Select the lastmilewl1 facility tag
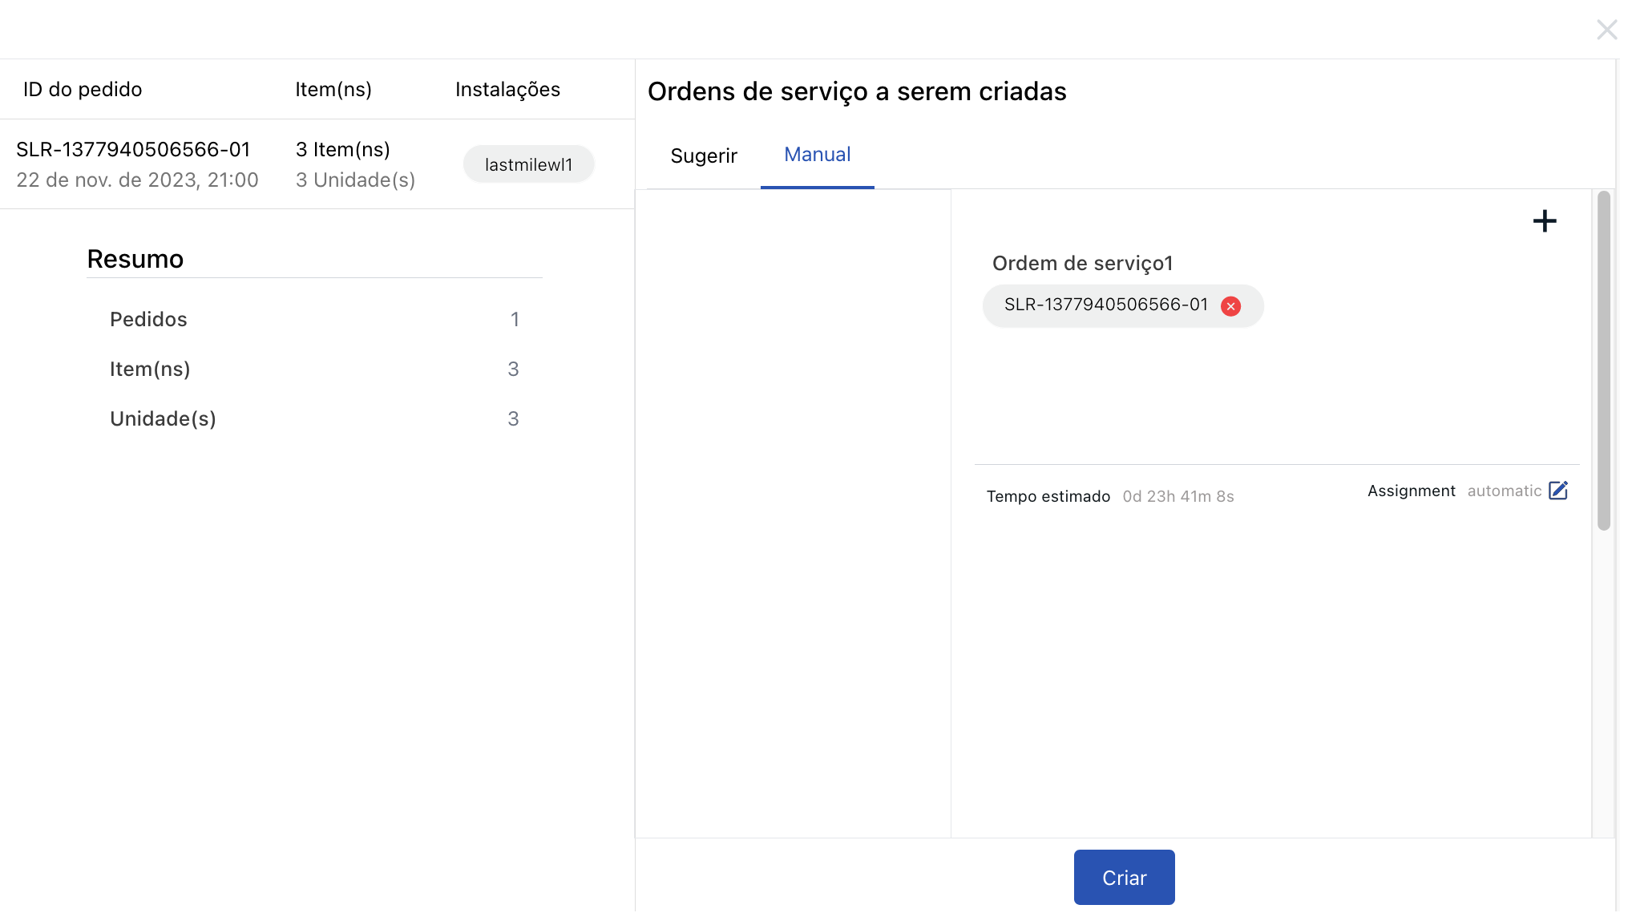The width and height of the screenshot is (1636, 921). click(528, 164)
